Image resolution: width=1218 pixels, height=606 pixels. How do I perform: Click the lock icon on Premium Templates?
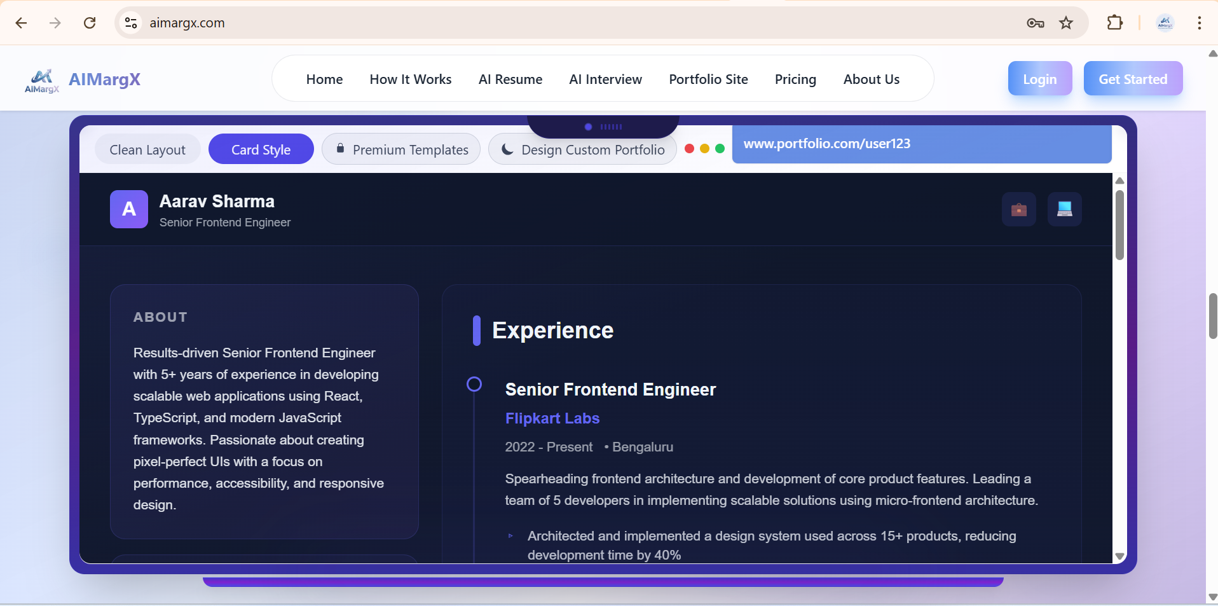click(x=341, y=148)
